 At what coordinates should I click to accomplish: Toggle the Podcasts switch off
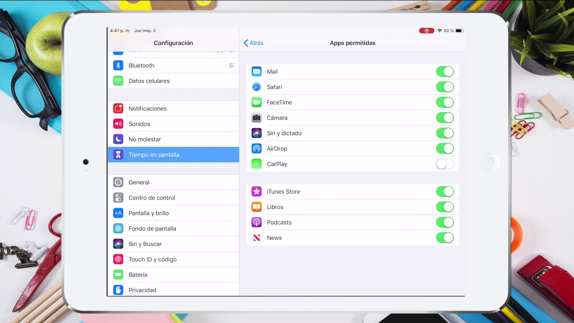[x=445, y=223]
